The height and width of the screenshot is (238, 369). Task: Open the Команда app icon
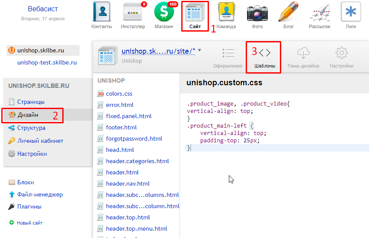tap(226, 13)
